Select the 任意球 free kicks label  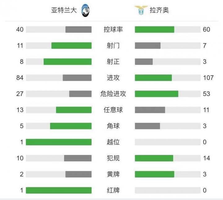[x=113, y=110]
